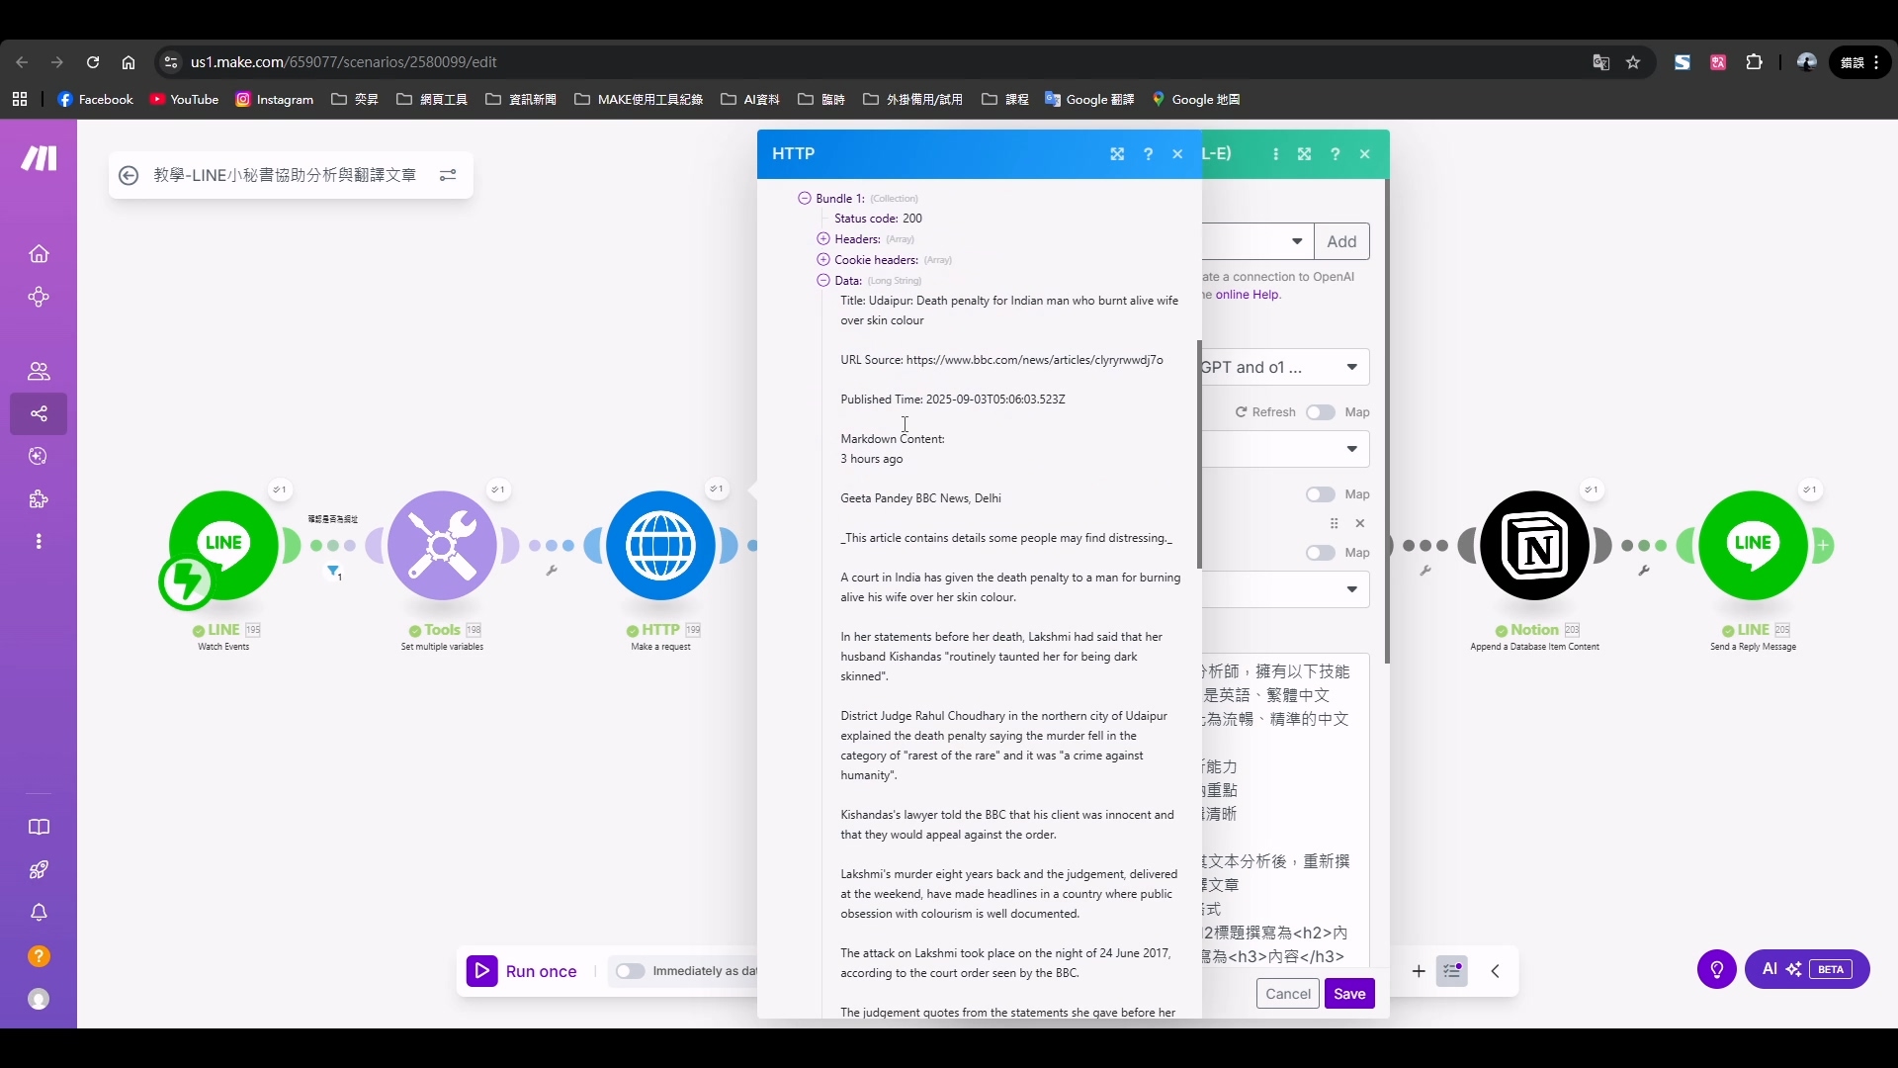
Task: Toggle the Immediately scheduling switch
Action: (630, 971)
